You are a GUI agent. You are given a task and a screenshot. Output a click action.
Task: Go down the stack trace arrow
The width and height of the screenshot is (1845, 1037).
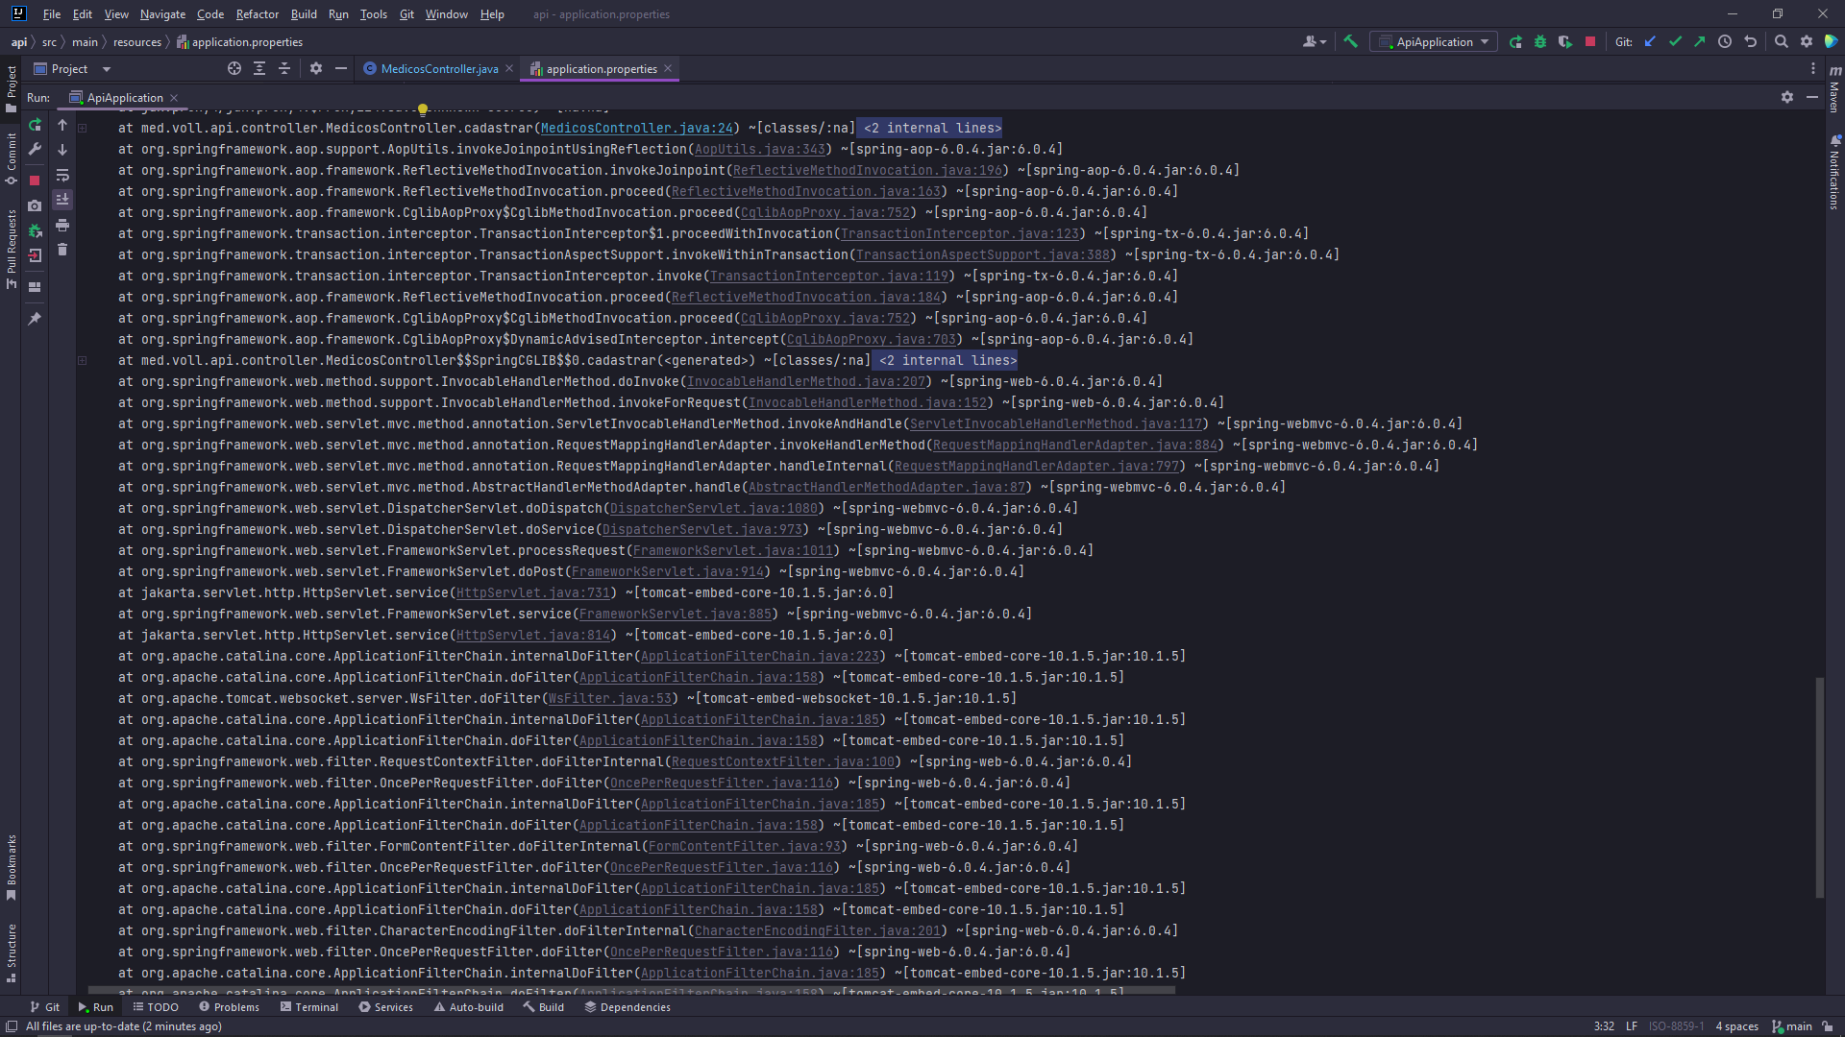(62, 150)
